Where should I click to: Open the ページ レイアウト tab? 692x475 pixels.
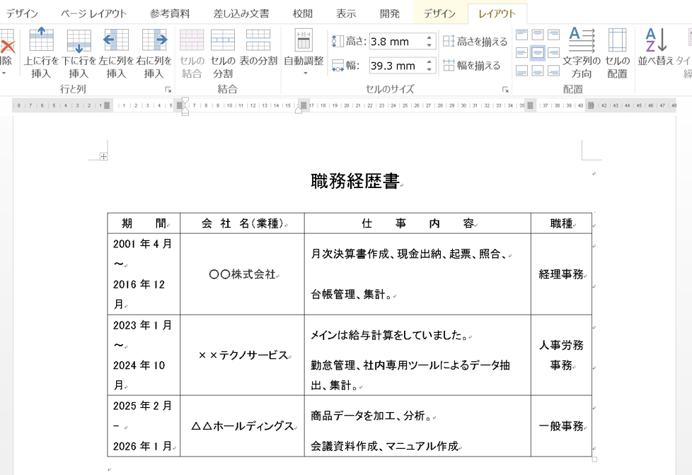pyautogui.click(x=93, y=13)
